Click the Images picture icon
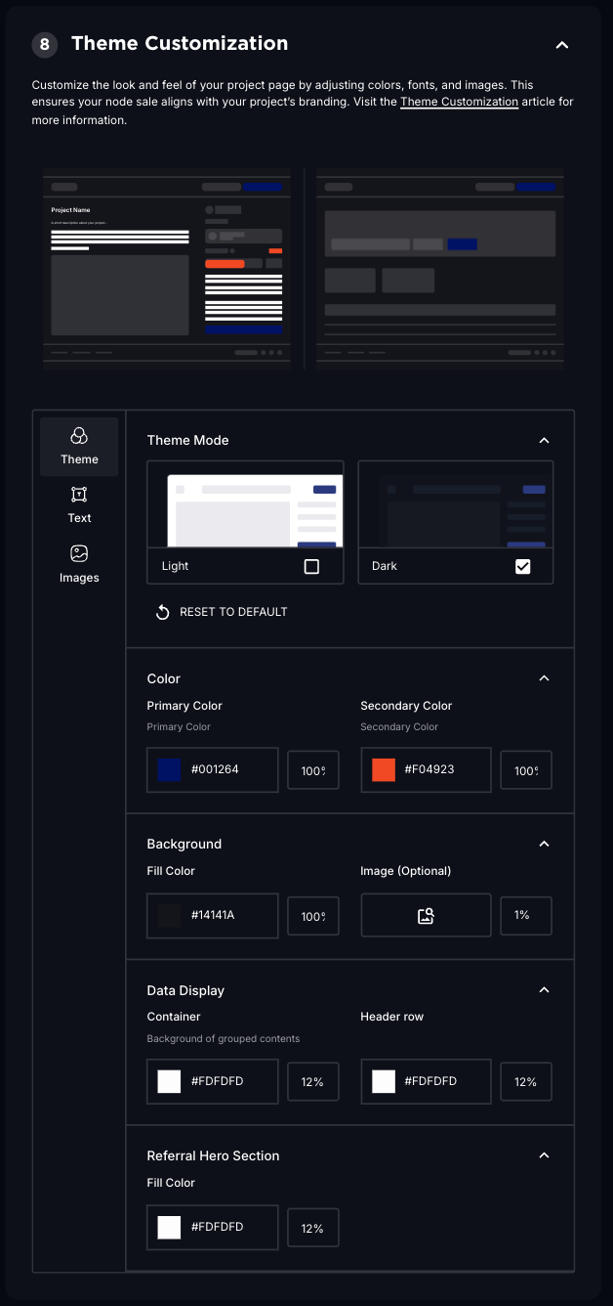 [x=79, y=554]
